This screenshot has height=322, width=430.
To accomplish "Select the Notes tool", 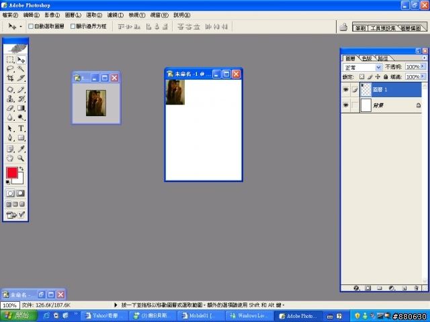I will pos(10,149).
